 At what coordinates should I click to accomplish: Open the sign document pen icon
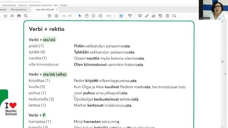tap(154, 16)
